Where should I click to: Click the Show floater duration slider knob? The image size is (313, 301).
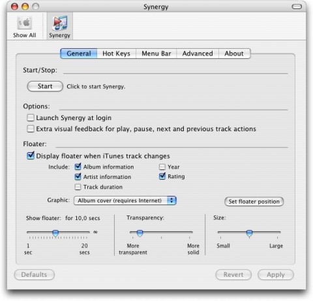[x=55, y=233]
